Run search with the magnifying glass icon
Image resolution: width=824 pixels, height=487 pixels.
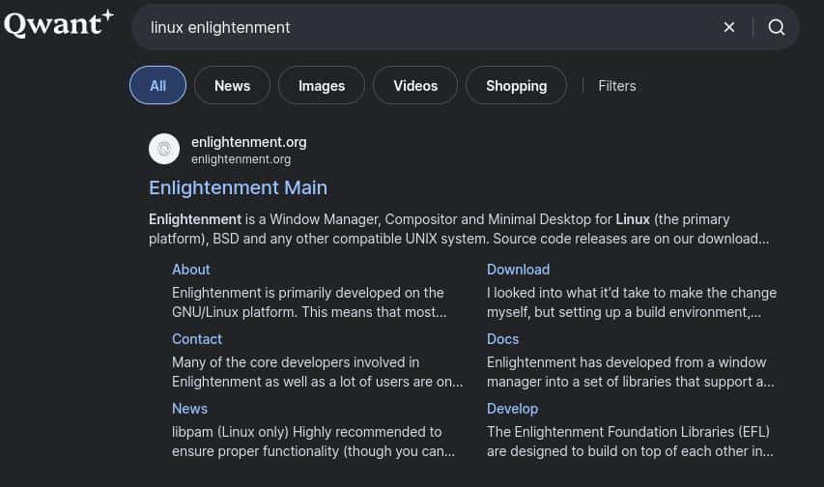(x=776, y=27)
